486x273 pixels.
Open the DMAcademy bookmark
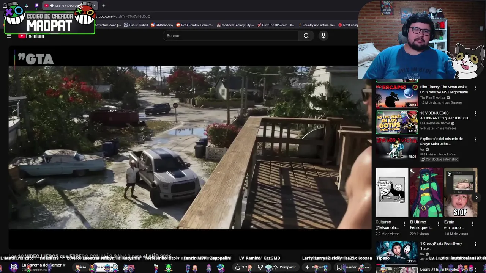[162, 25]
